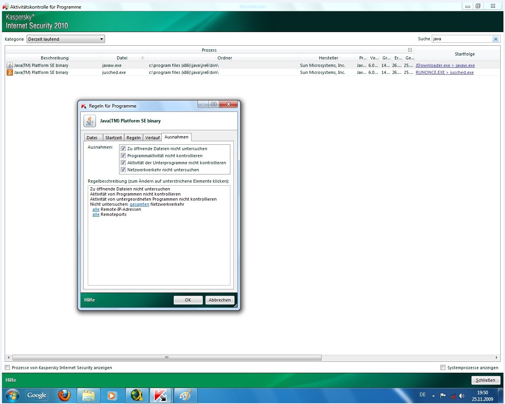The image size is (505, 404).
Task: Open the Kategorie dropdown 'Derzeit laufend'
Action: tap(65, 39)
